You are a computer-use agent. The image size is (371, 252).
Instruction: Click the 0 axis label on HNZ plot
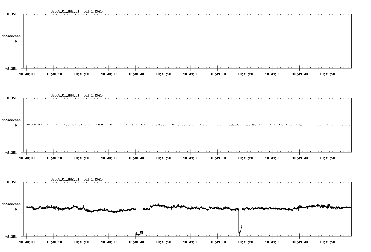tap(16, 209)
